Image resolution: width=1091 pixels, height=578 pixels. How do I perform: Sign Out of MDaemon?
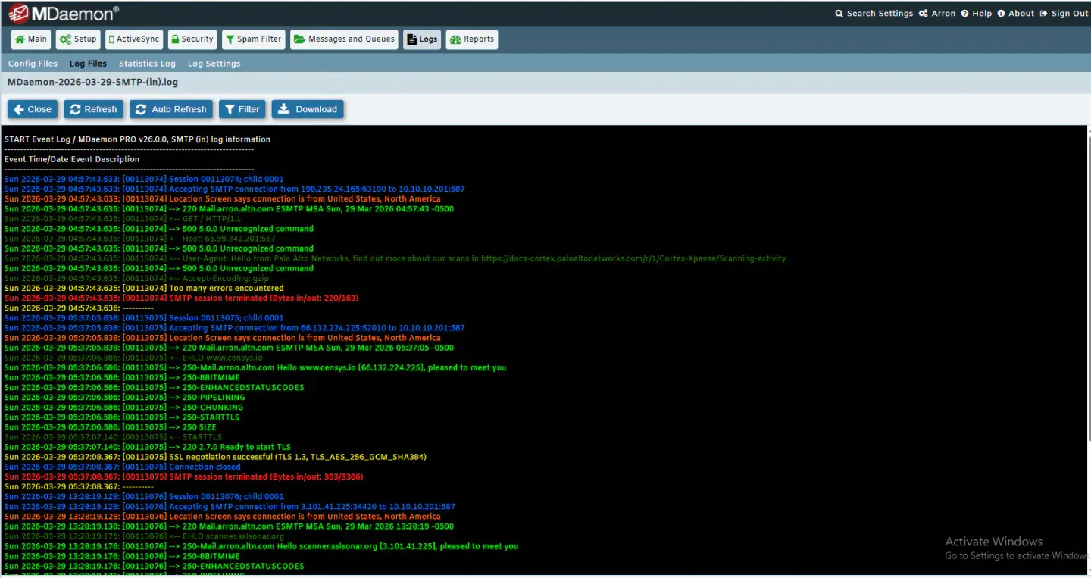pyautogui.click(x=1064, y=14)
